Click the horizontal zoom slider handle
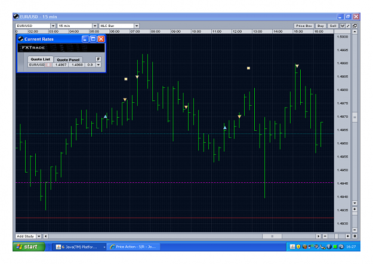Screen dimensions: 373x264 [x=337, y=236]
